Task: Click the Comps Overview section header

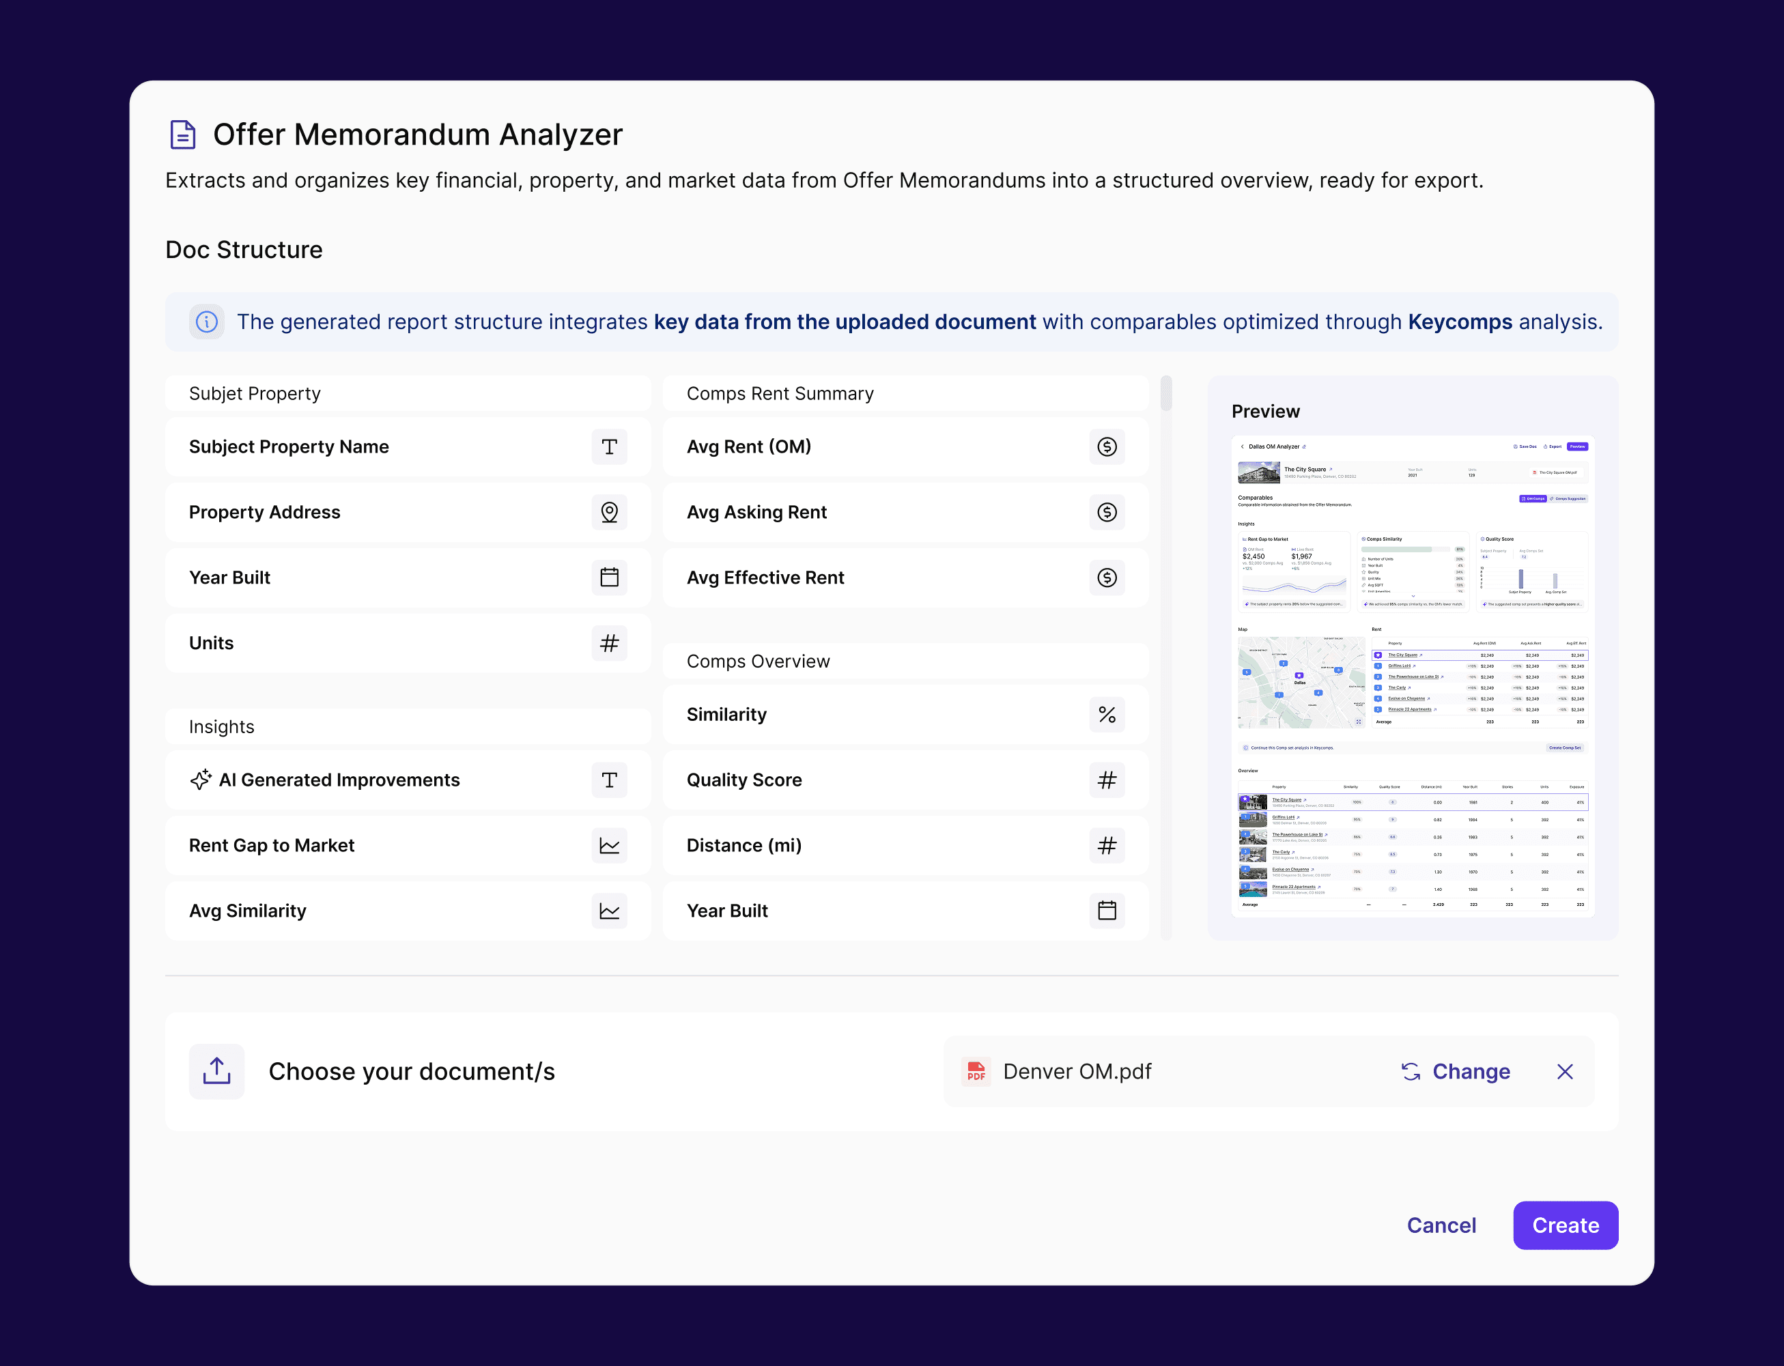Action: 906,661
